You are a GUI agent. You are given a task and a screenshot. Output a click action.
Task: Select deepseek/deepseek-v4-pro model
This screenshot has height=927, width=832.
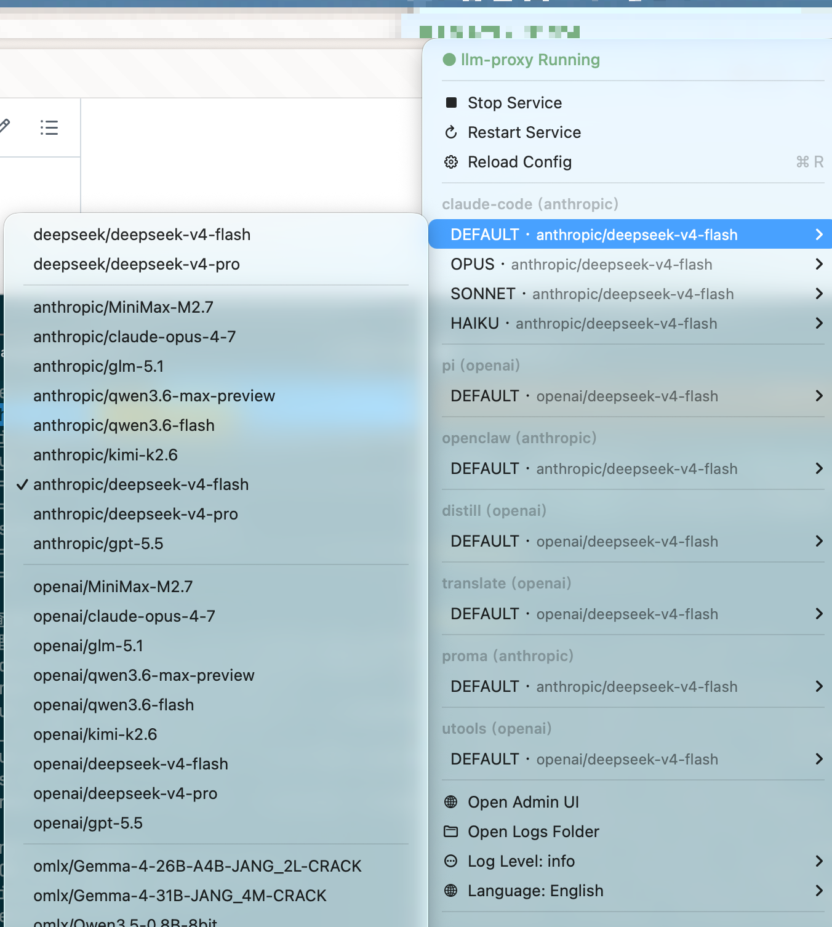click(215, 264)
